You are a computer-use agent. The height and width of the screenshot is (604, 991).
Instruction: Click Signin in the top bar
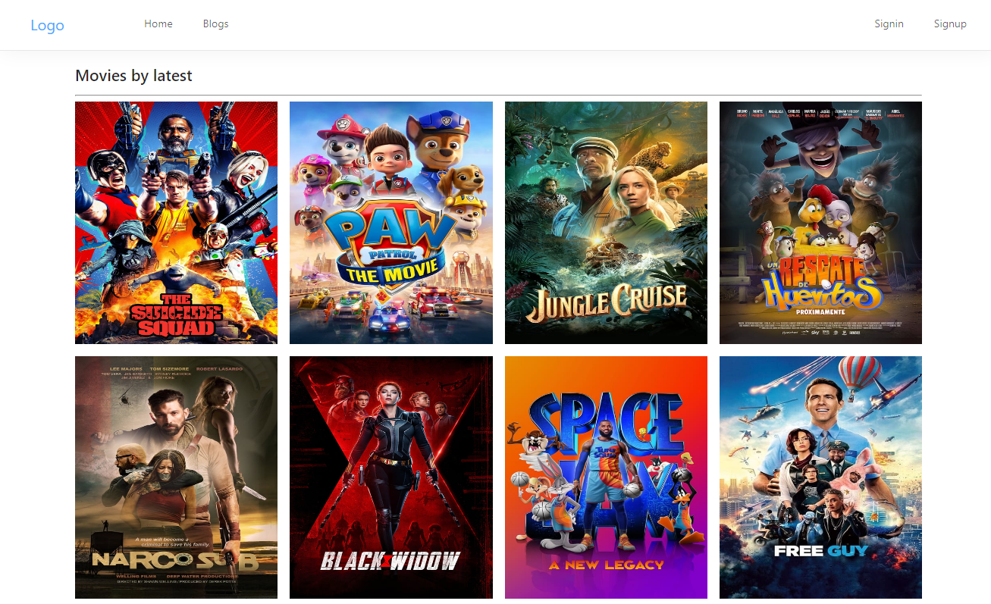pos(889,23)
